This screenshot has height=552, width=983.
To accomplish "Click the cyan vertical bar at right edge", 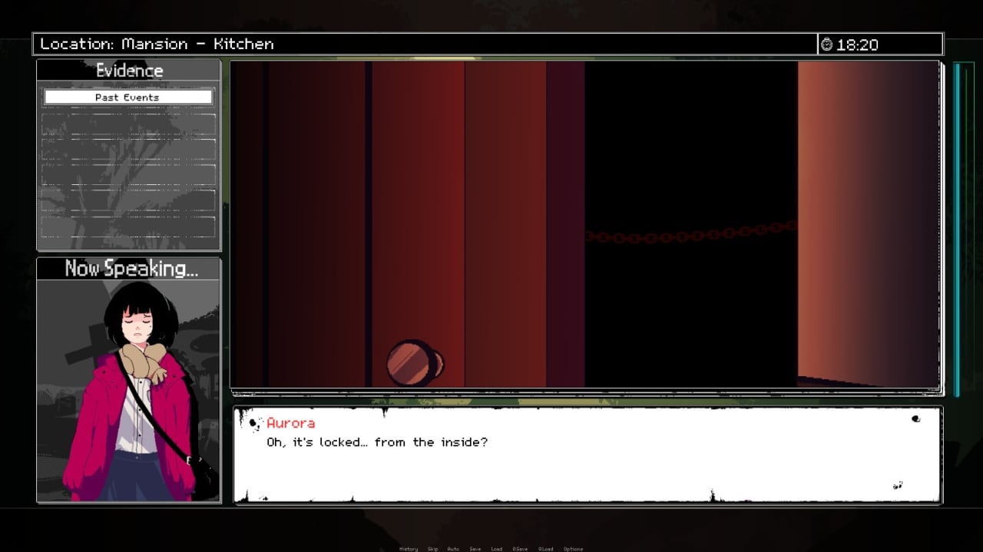I will (x=957, y=230).
